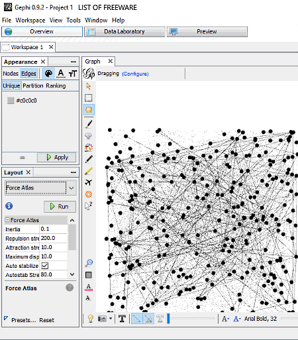Switch Appearance to Nodes

pyautogui.click(x=11, y=74)
